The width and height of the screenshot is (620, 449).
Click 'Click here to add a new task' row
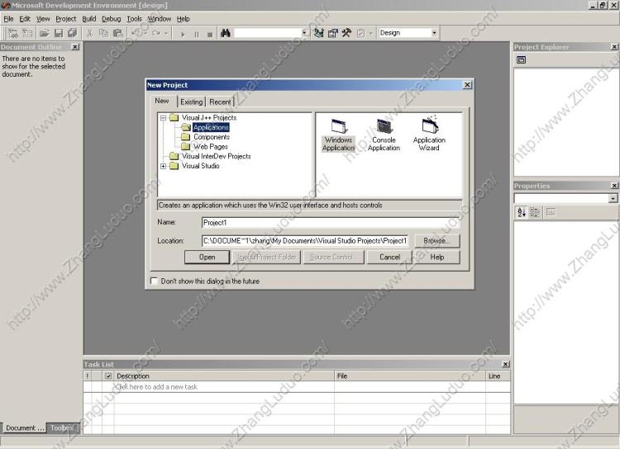coord(297,387)
